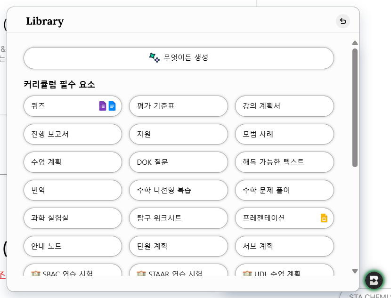
Task: Click the yellow Google Slides icon on 프레젠테이션
Action: pyautogui.click(x=324, y=218)
